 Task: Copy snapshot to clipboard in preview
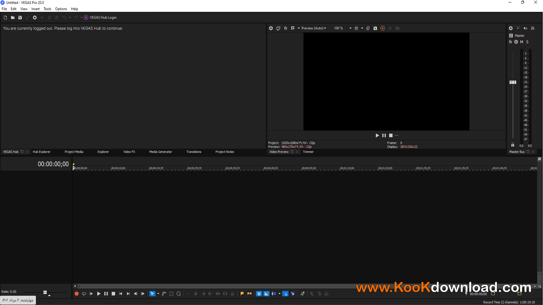(x=368, y=28)
